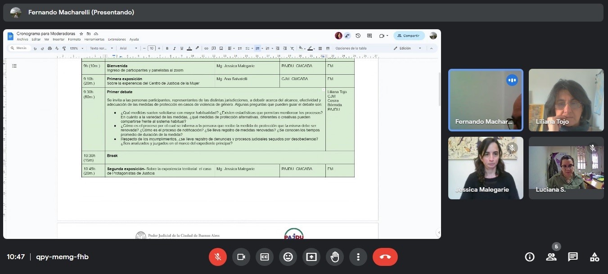Select Jessica Malegarie's video tile
Image resolution: width=608 pixels, height=274 pixels.
(486, 168)
